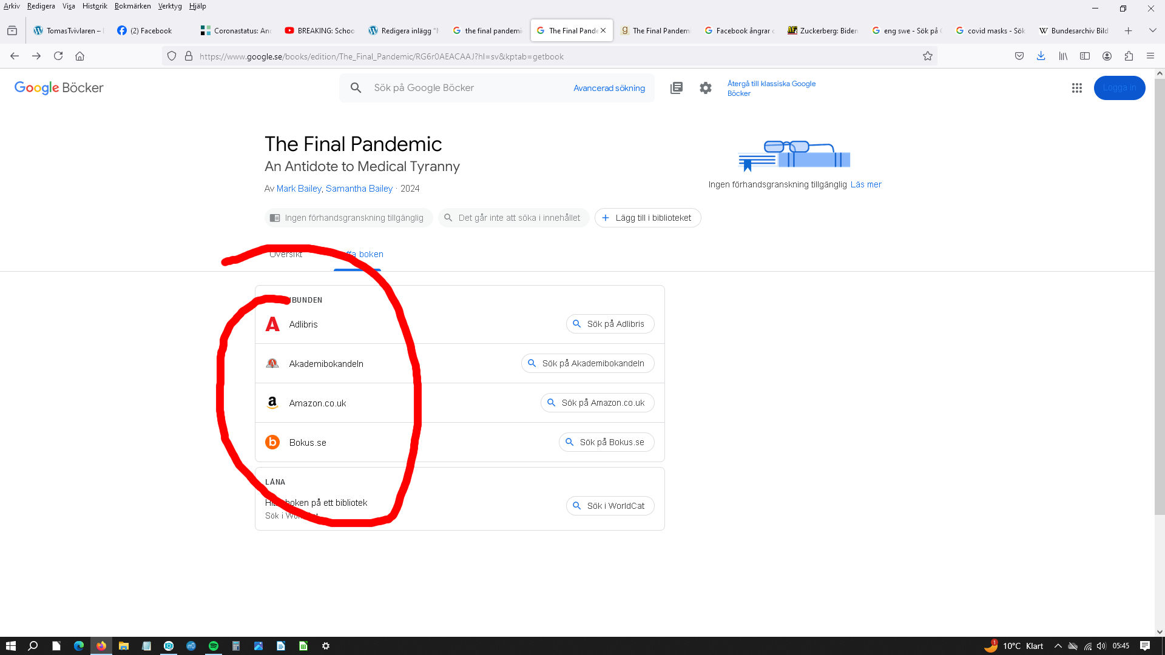
Task: Open Google Books settings gear
Action: coord(705,88)
